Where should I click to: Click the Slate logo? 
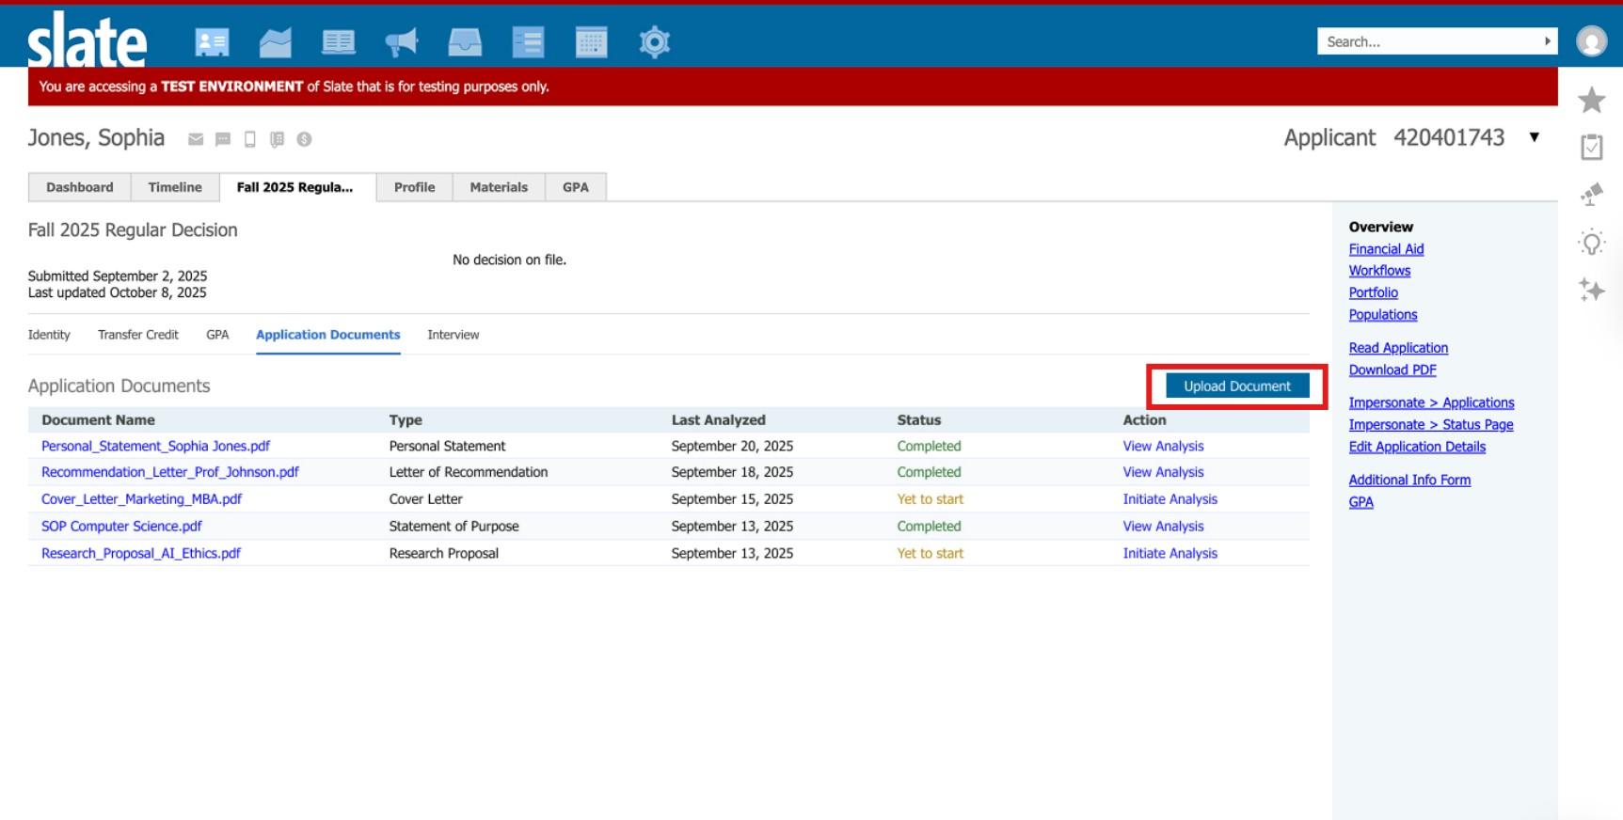[87, 40]
